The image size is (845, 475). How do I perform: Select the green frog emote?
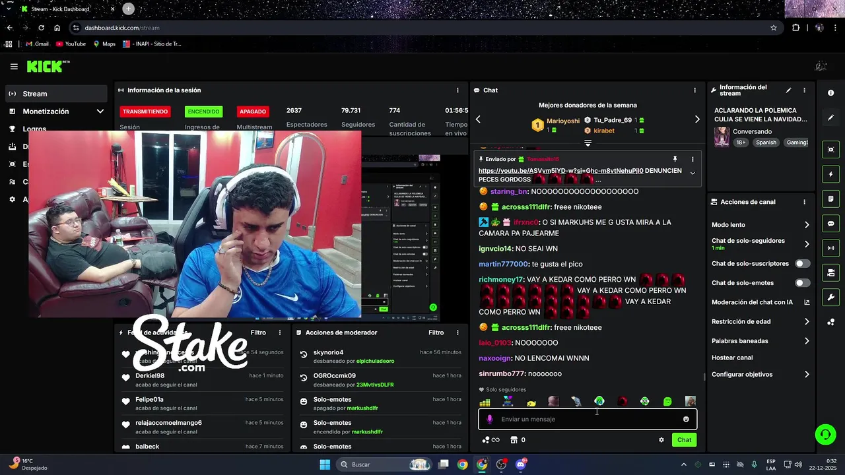click(x=667, y=401)
